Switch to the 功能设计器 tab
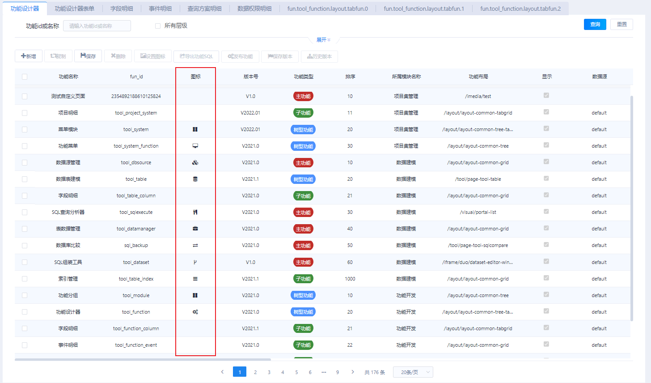Screen dimensions: 651x383 (x=25, y=9)
